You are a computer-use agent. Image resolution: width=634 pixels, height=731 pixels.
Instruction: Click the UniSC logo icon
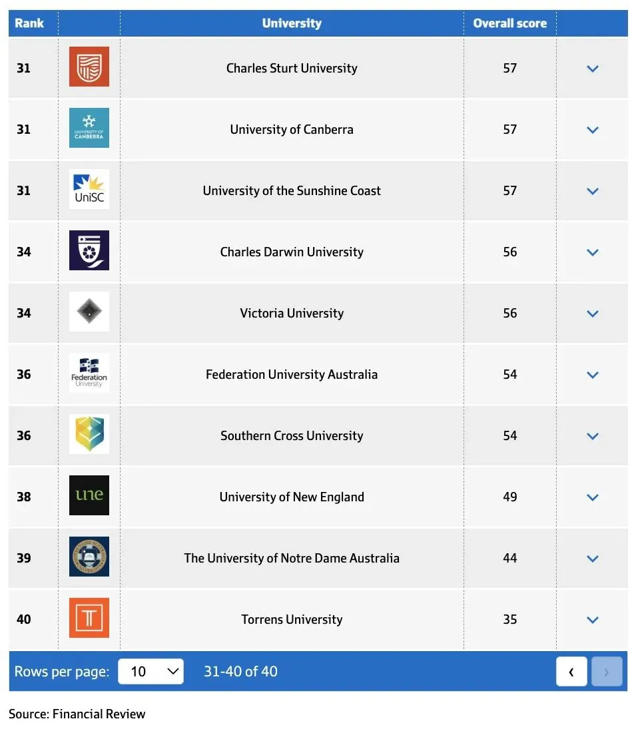tap(89, 189)
